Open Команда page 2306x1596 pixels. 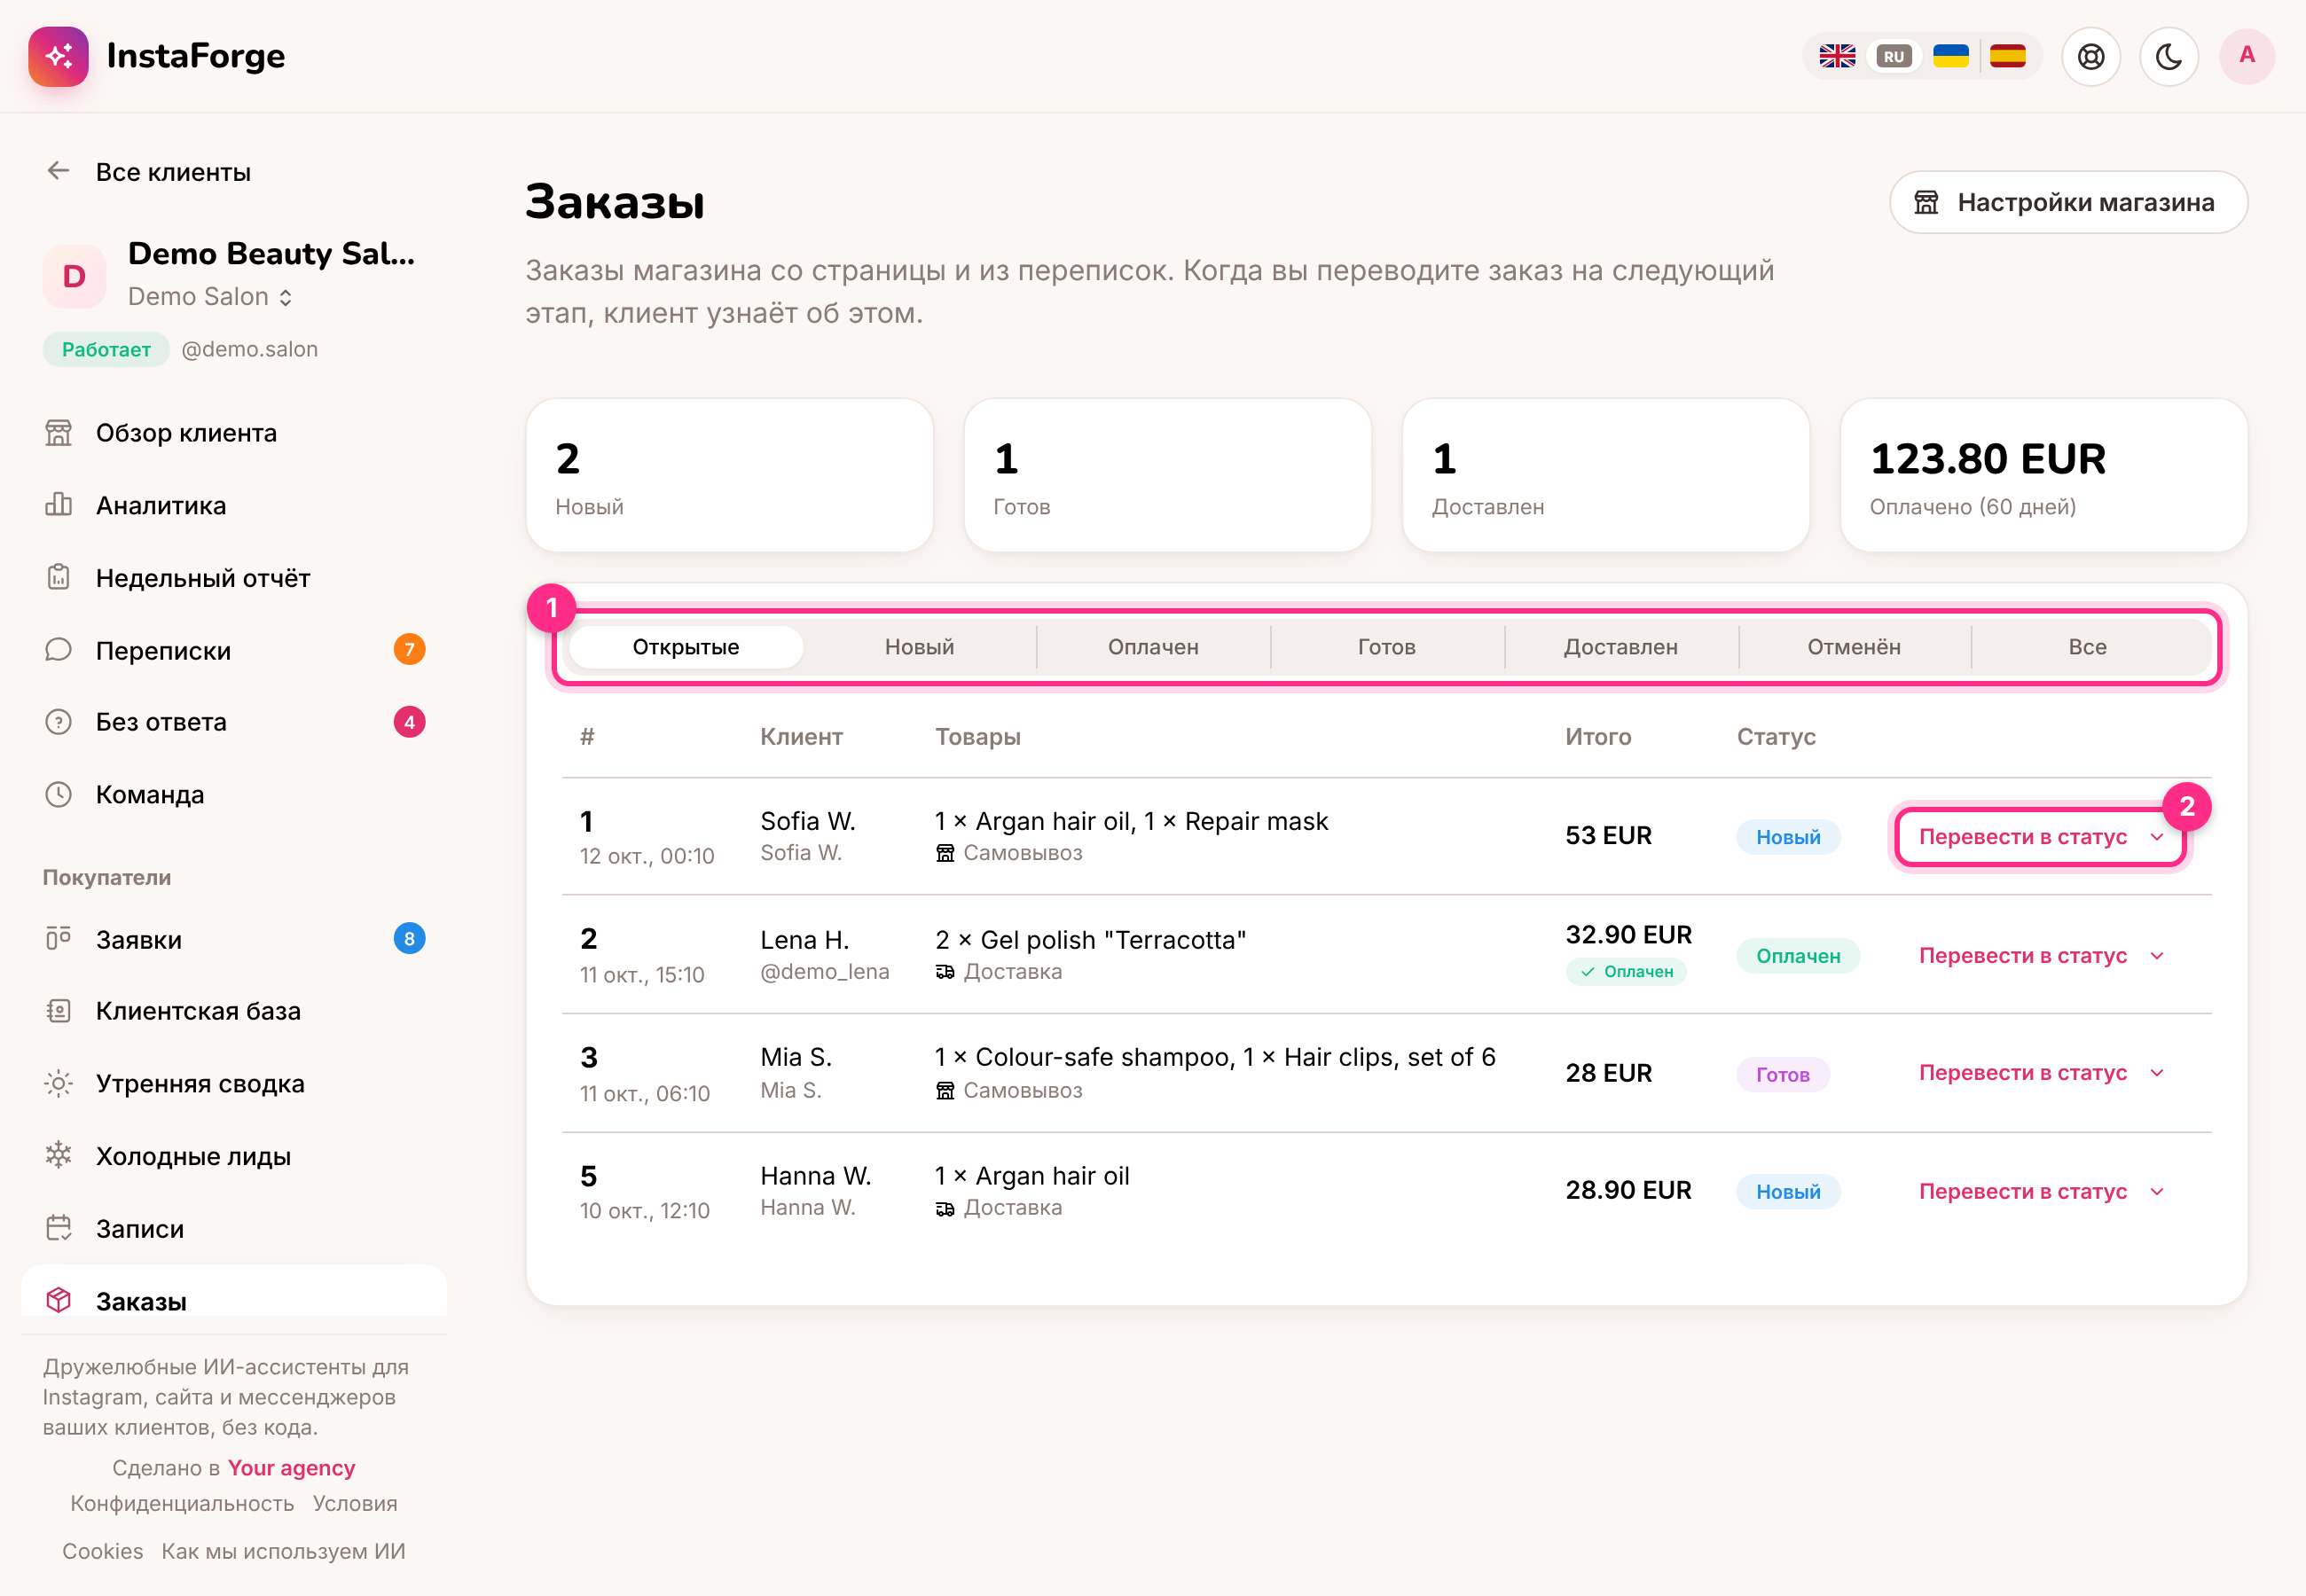point(234,794)
